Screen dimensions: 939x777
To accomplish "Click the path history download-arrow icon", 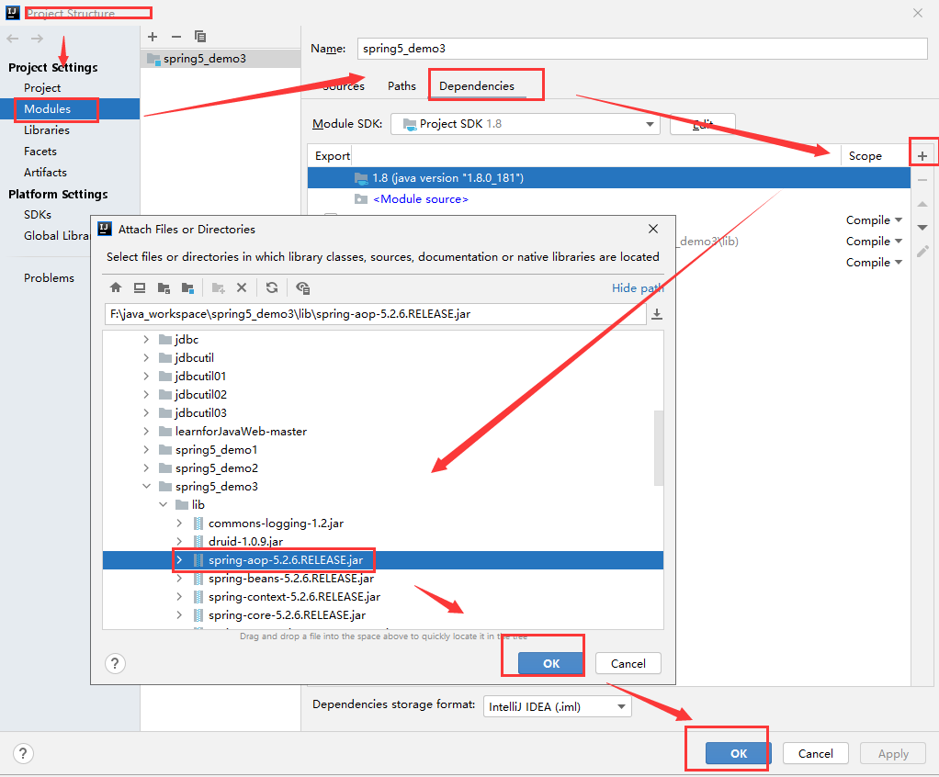I will (x=657, y=314).
